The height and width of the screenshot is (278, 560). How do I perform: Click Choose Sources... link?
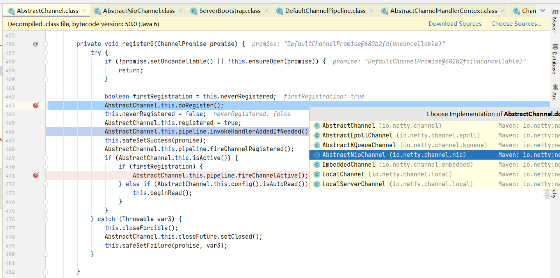pyautogui.click(x=516, y=24)
